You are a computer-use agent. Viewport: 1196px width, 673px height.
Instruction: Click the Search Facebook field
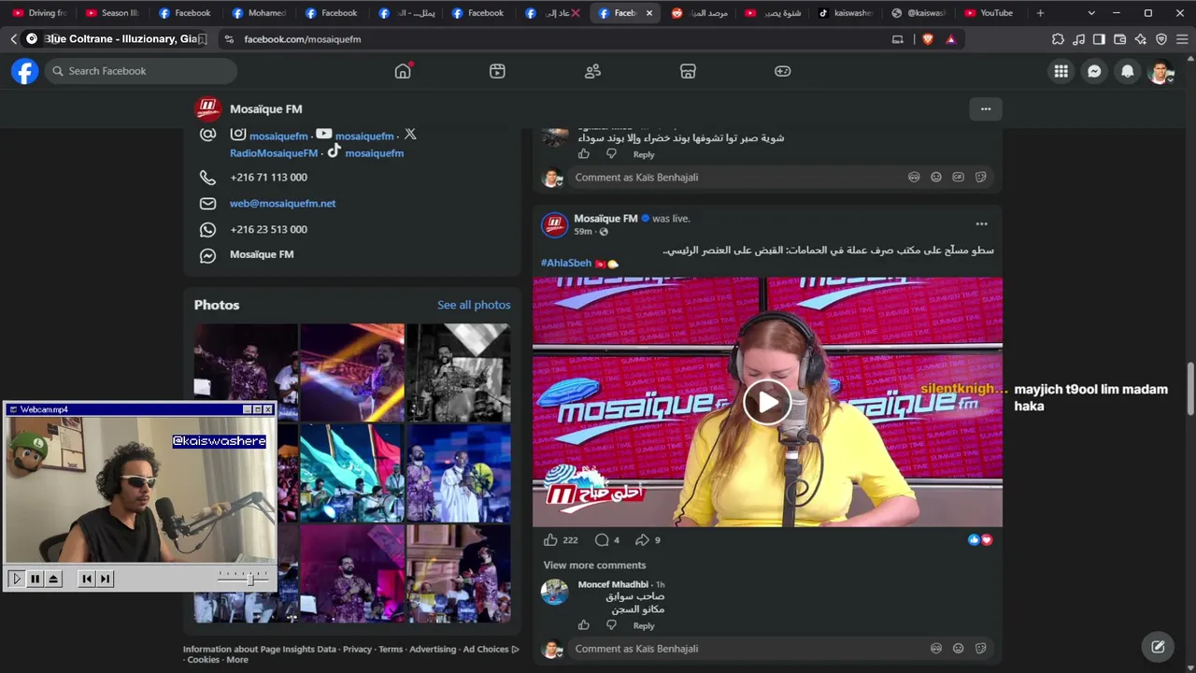pyautogui.click(x=140, y=71)
